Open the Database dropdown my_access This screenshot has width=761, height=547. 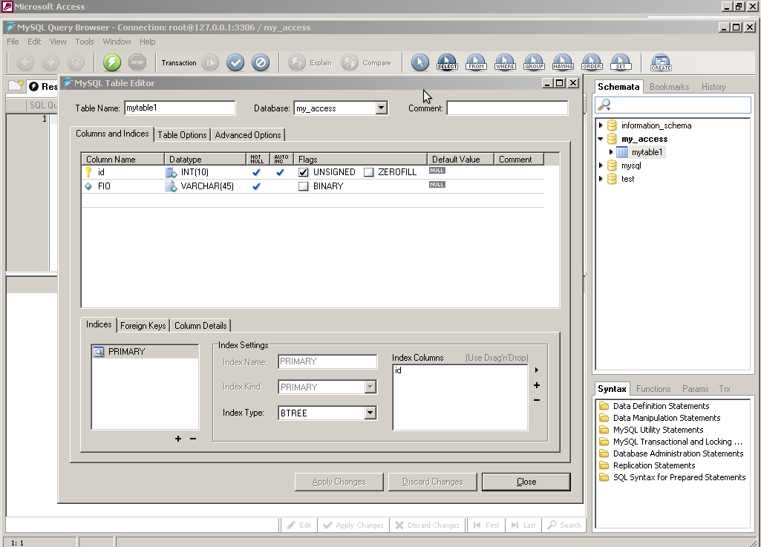click(382, 108)
